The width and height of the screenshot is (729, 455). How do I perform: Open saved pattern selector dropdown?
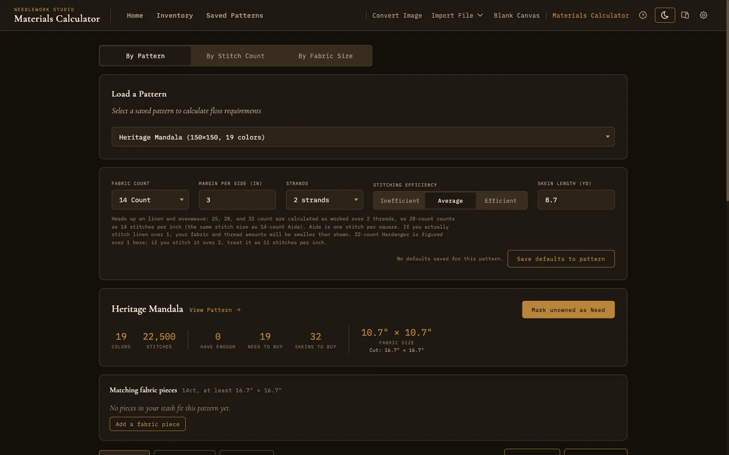[x=363, y=137]
